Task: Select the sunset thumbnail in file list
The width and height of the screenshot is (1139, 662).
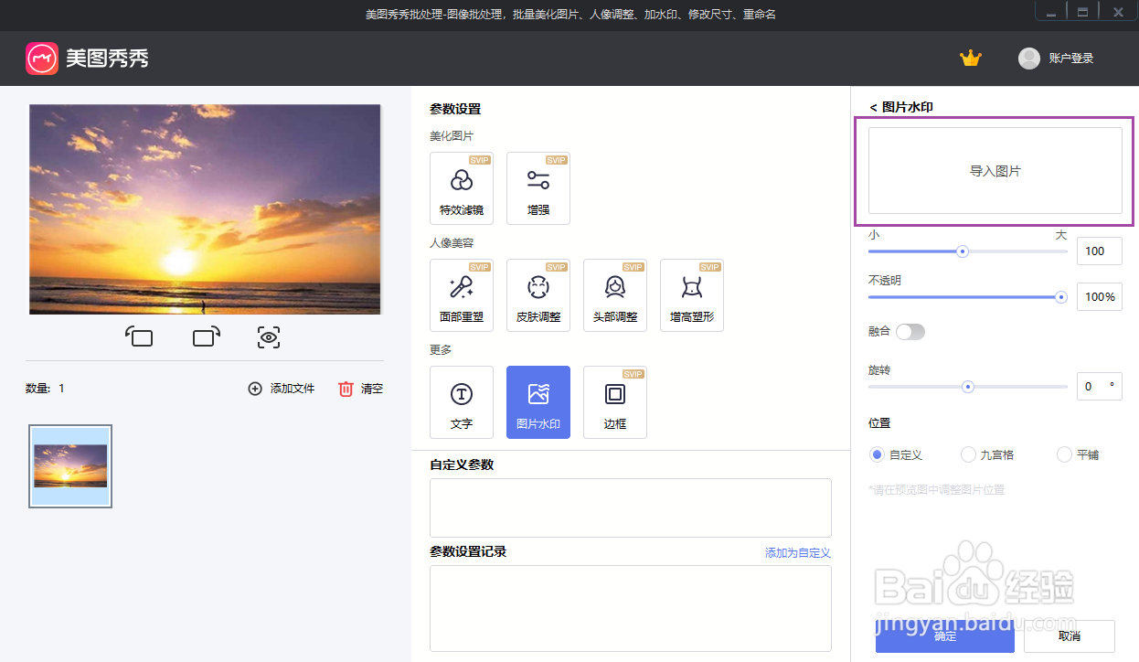Action: tap(70, 466)
